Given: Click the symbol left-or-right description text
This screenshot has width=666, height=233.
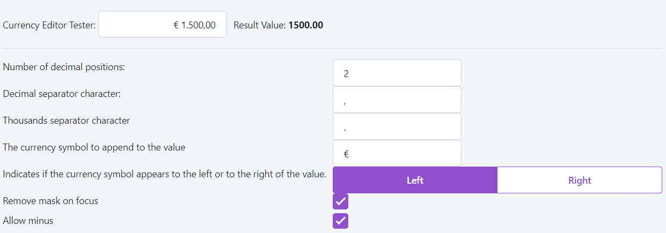Looking at the screenshot, I should (x=164, y=174).
